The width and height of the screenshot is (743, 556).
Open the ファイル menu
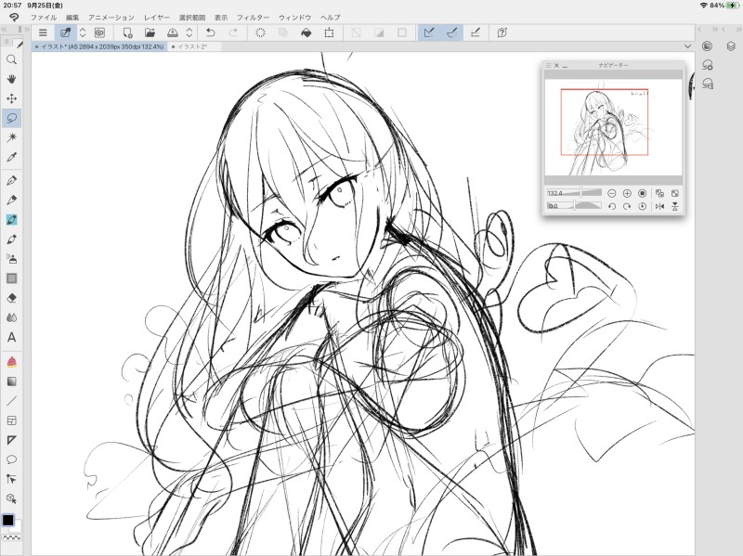[44, 18]
